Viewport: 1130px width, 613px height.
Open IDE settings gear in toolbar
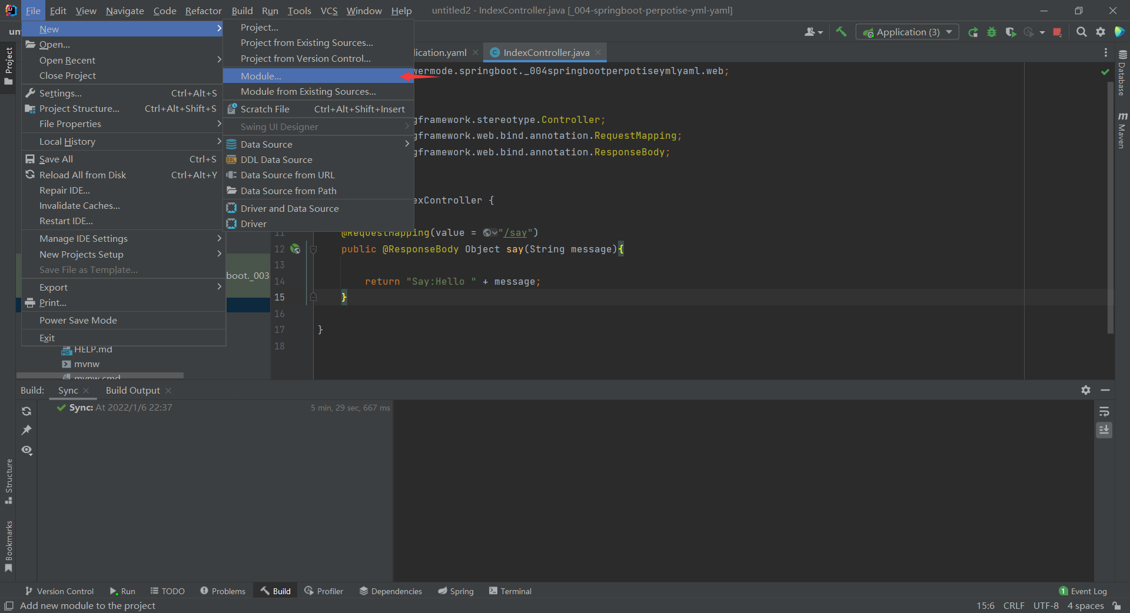tap(1100, 32)
